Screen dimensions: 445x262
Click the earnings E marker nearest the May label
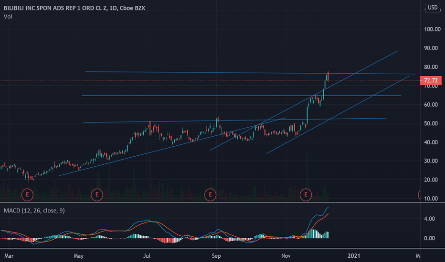(97, 195)
